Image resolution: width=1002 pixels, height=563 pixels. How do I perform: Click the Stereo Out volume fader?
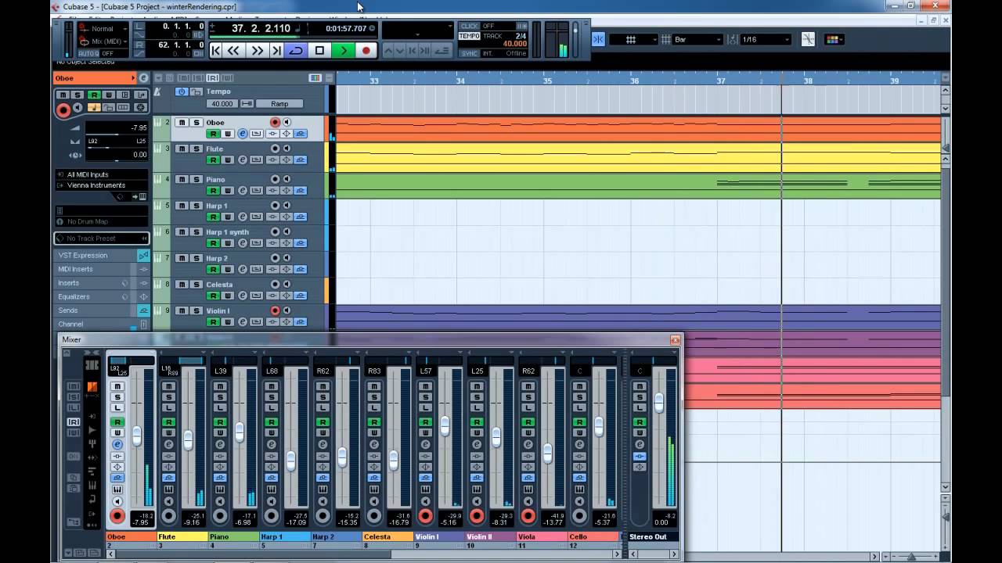pos(659,403)
